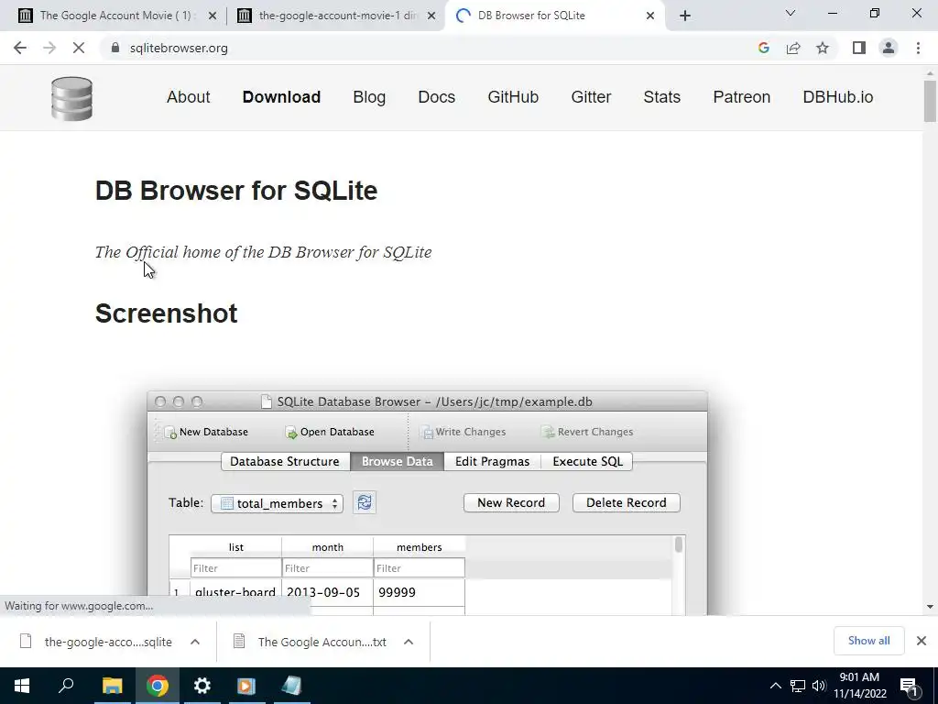Expand options for the .txt download
938x704 pixels.
point(409,642)
